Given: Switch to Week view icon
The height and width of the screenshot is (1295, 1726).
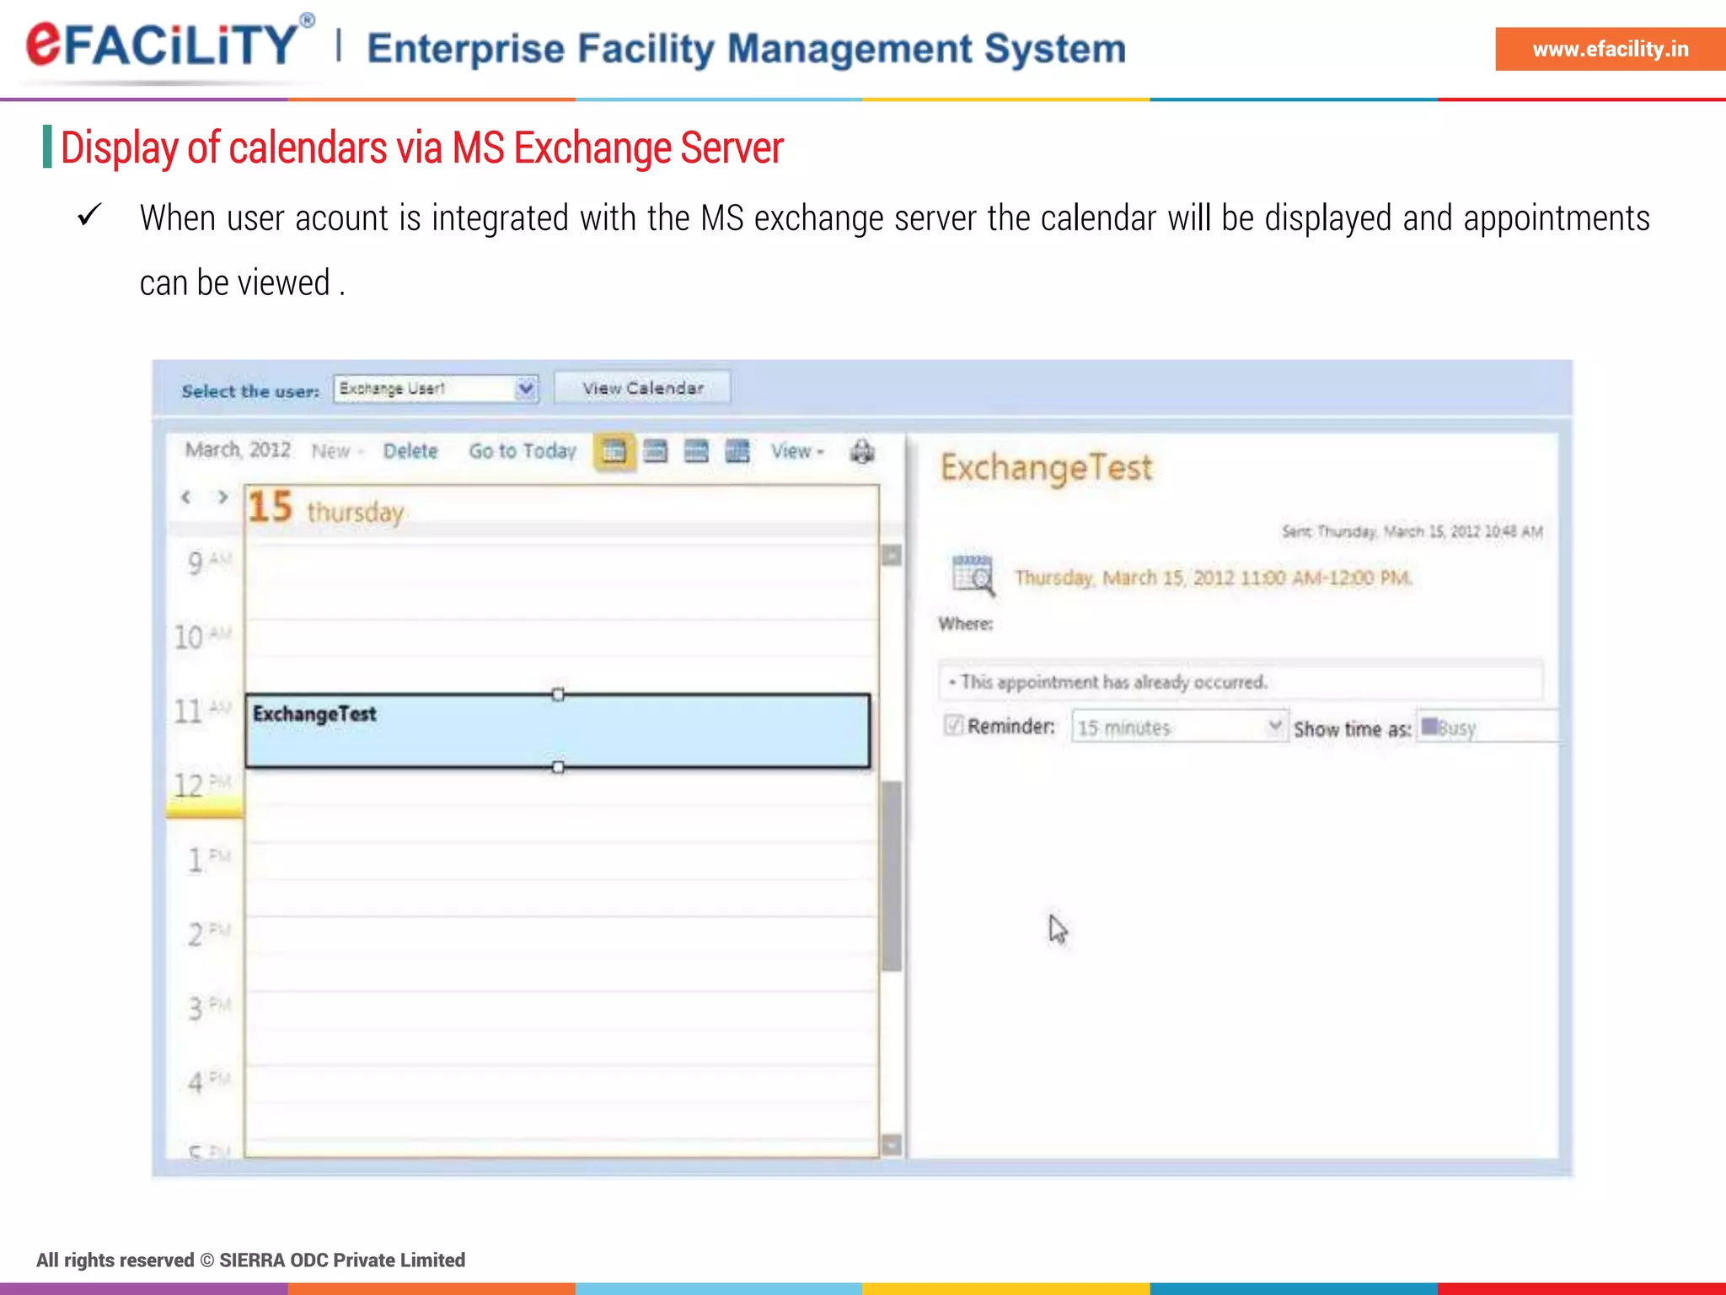Looking at the screenshot, I should click(x=696, y=452).
